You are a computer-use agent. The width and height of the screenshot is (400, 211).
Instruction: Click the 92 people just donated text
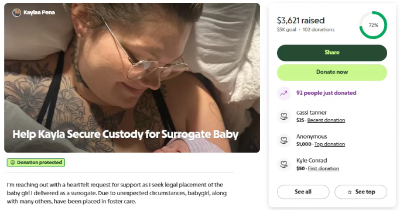pos(326,93)
